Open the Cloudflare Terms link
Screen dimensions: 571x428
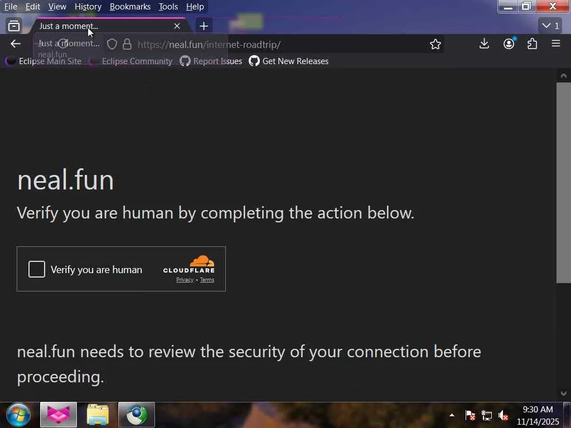tap(207, 280)
